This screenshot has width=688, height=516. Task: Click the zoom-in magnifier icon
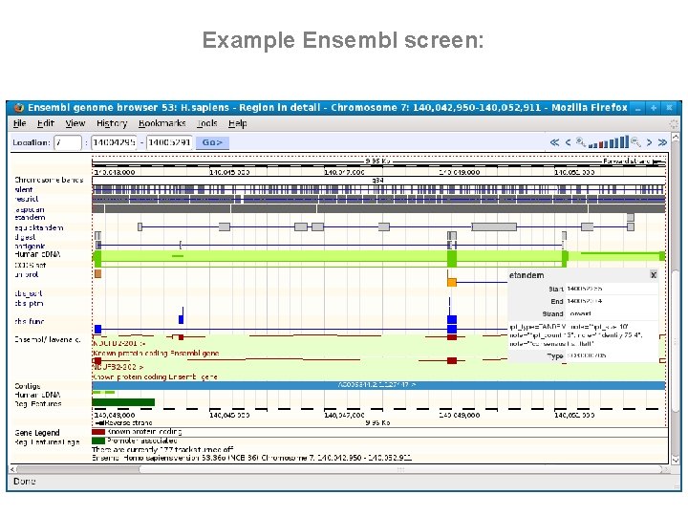581,142
